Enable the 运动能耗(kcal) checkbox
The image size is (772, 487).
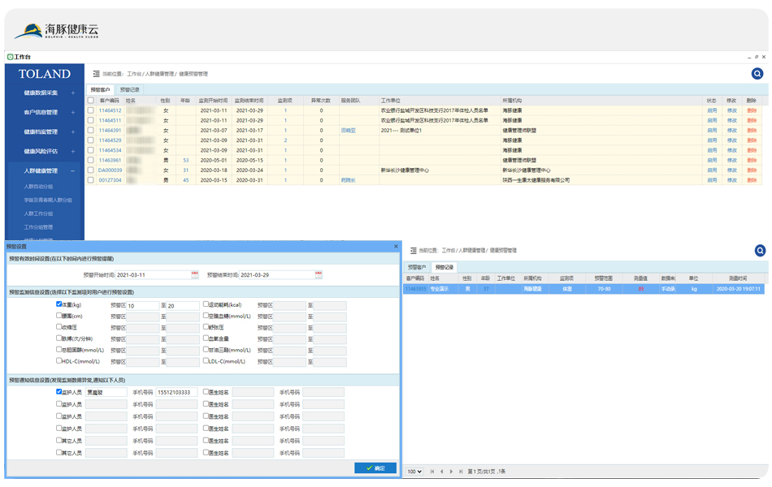206,304
